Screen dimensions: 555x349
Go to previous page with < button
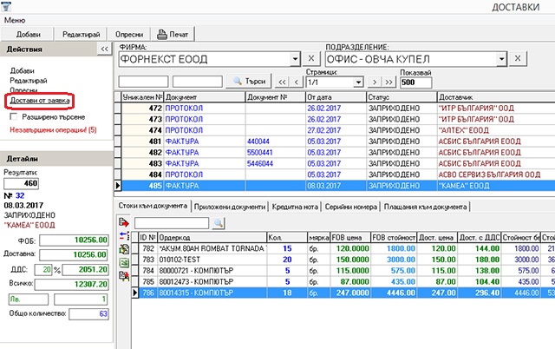[x=297, y=82]
